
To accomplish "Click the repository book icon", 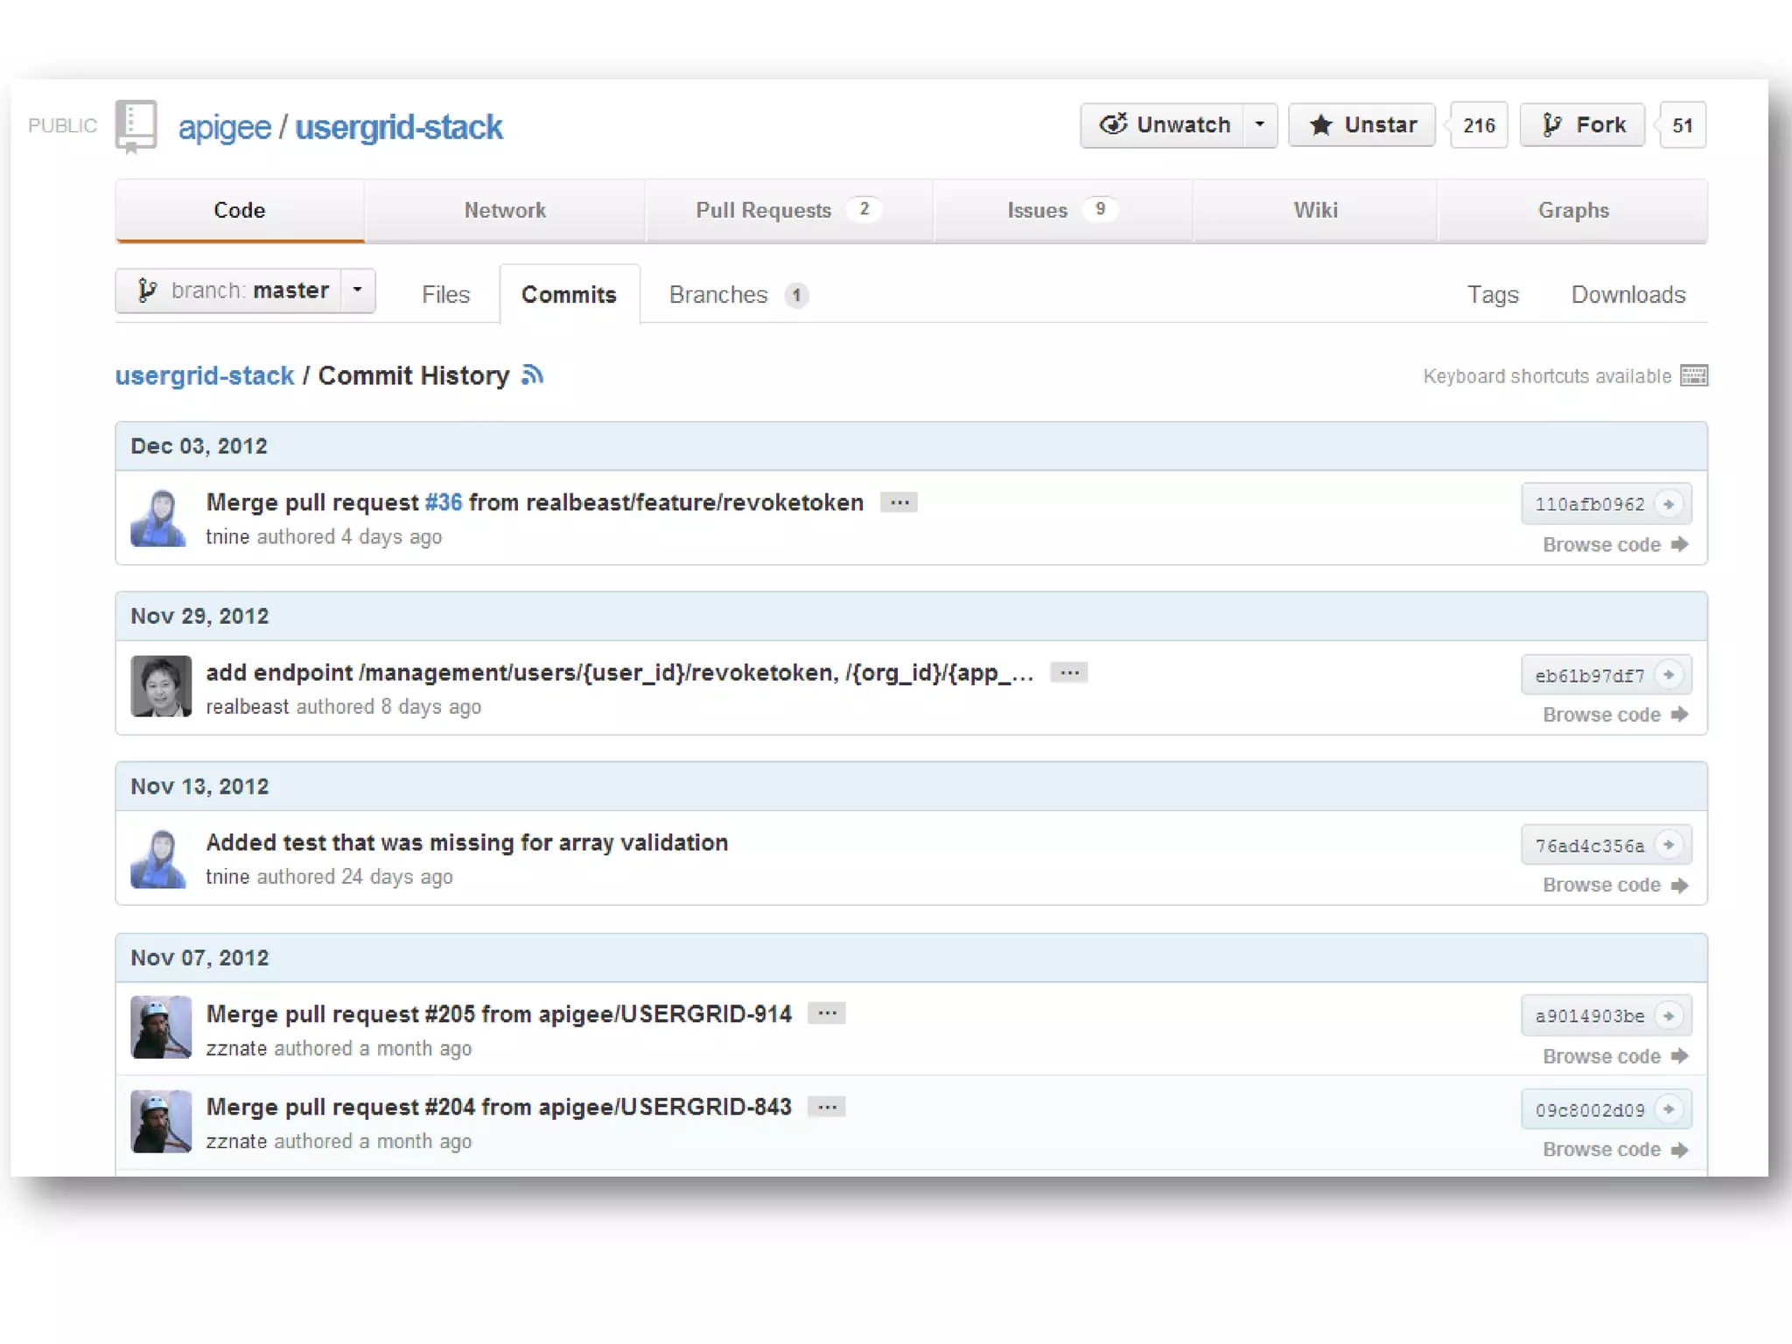I will tap(136, 125).
